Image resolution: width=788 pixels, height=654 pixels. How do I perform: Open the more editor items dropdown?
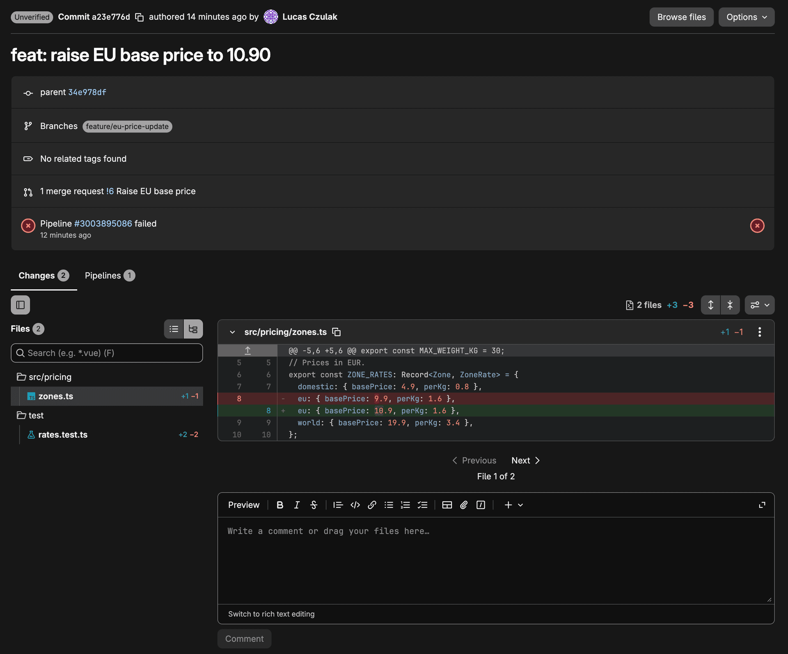pyautogui.click(x=513, y=505)
